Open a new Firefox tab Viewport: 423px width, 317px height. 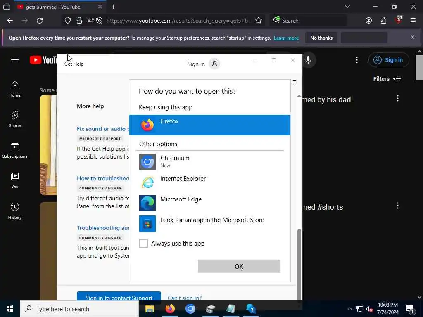tap(113, 7)
